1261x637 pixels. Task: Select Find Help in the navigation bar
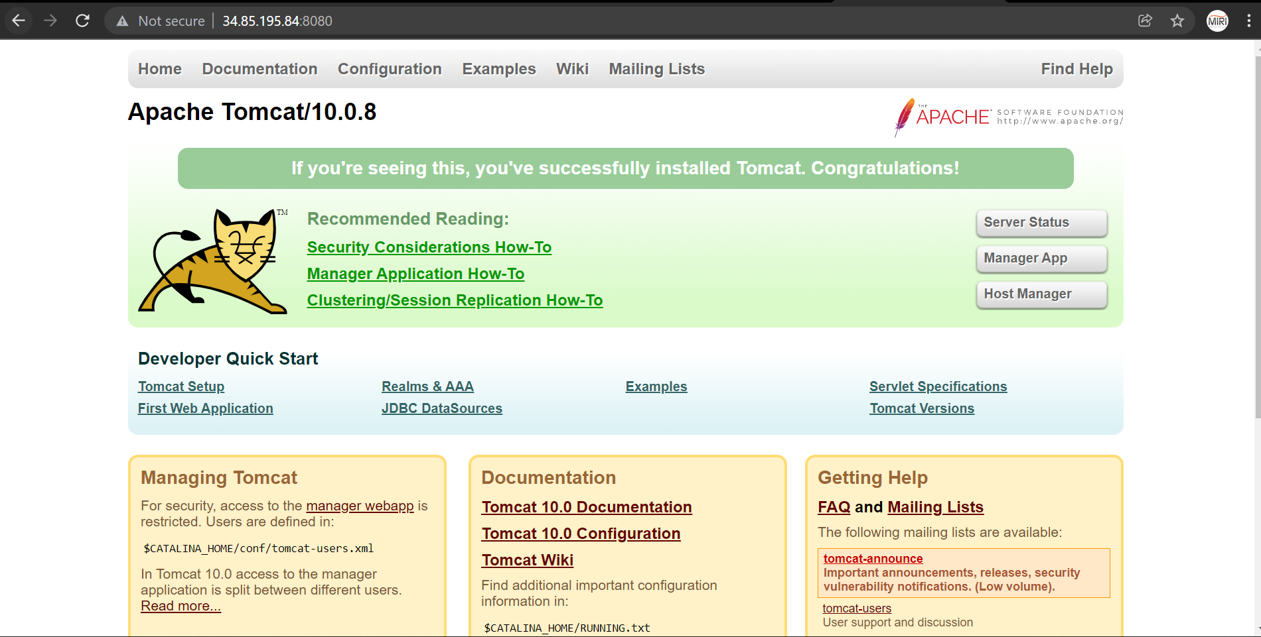(x=1076, y=69)
